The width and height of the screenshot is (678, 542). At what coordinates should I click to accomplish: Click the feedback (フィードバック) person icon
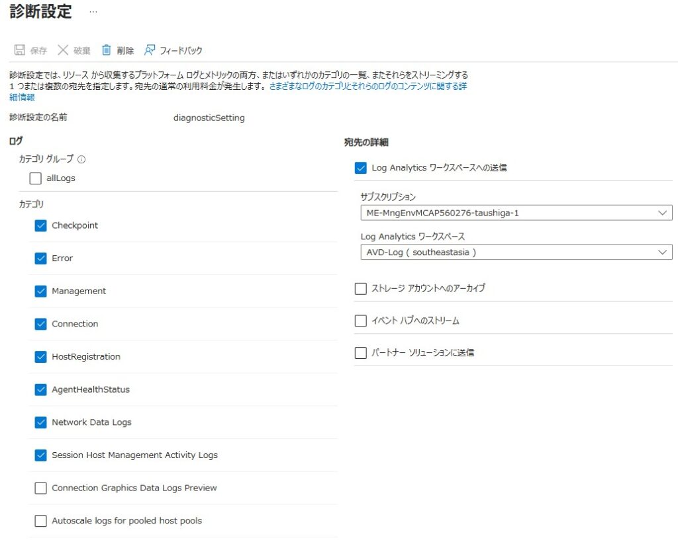pyautogui.click(x=150, y=50)
